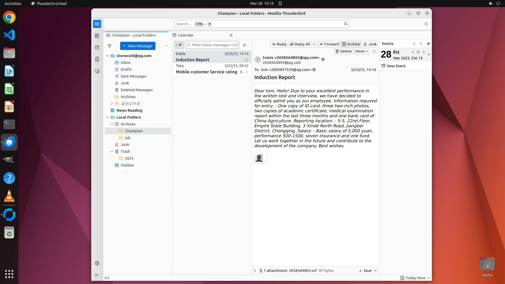
Task: Open Settings gear in spaces toolbar
Action: tap(97, 263)
